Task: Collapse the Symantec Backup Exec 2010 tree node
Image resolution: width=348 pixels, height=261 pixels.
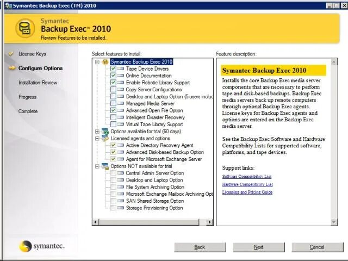Action: [97, 61]
